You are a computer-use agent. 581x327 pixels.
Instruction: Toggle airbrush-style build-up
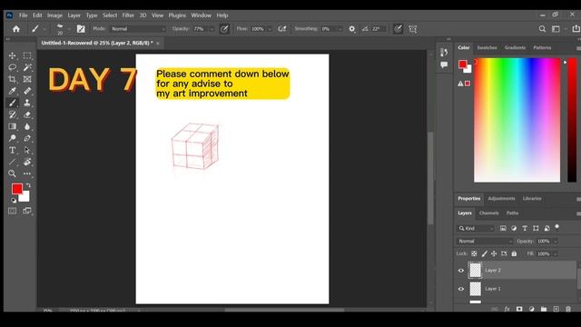(x=282, y=29)
